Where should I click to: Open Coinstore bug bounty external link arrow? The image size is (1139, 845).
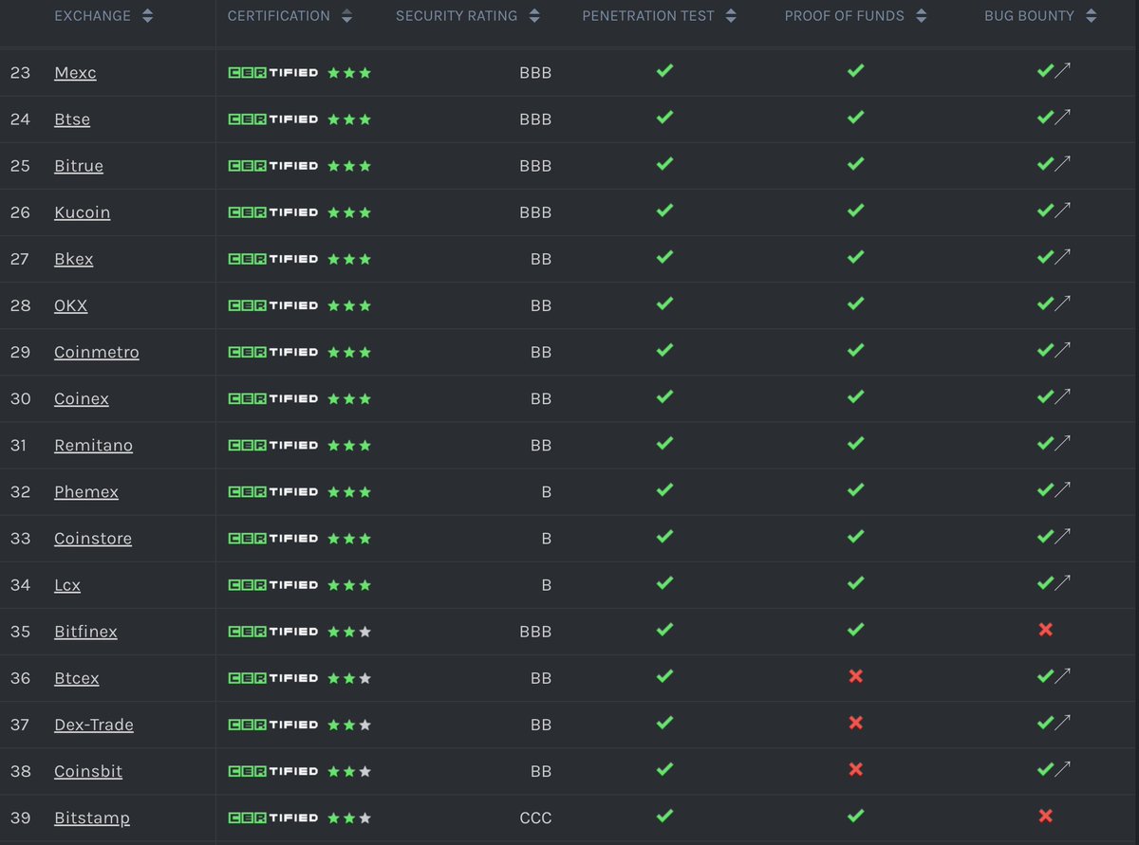click(1063, 536)
